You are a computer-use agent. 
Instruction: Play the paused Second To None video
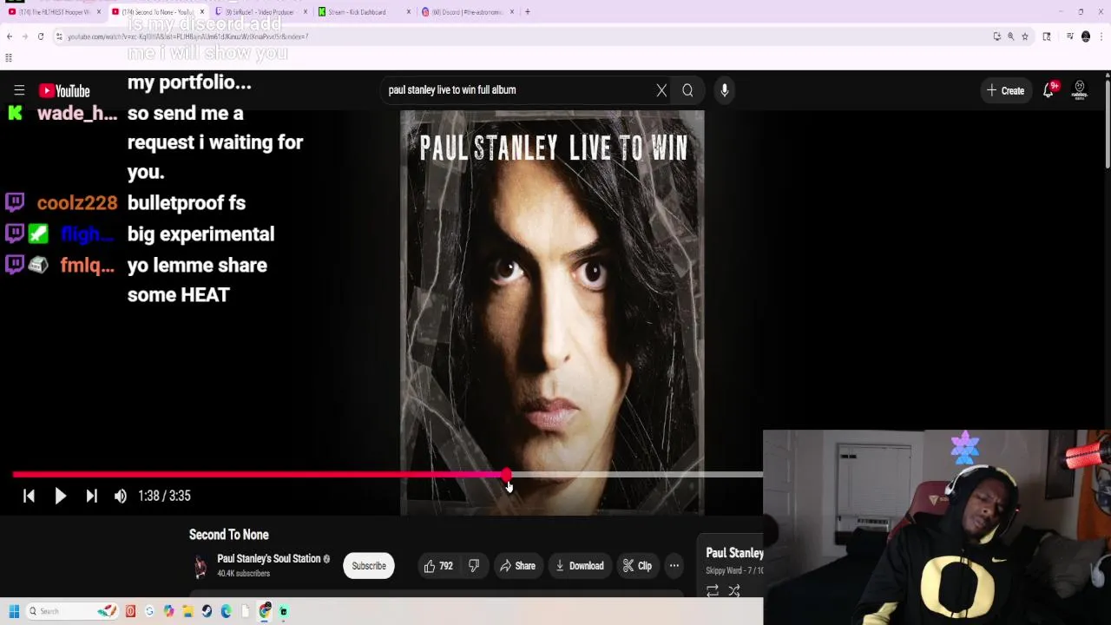pyautogui.click(x=60, y=496)
